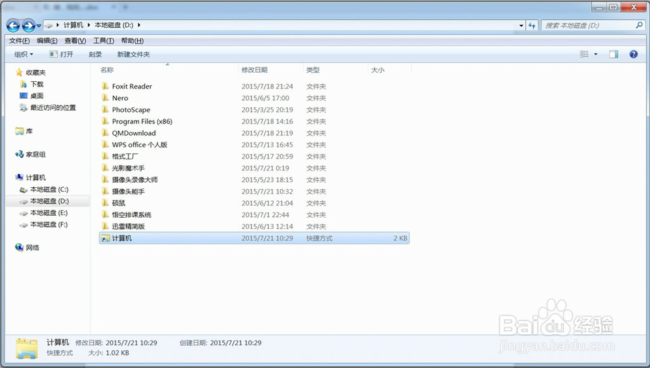Toggle the preview pane icon
The height and width of the screenshot is (368, 650).
pyautogui.click(x=614, y=55)
